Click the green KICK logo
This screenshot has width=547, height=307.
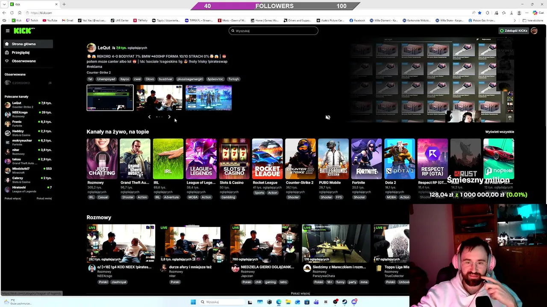(24, 31)
